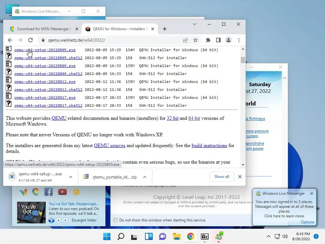
Task: Open Chrome extensions puzzle icon
Action: tap(208, 40)
